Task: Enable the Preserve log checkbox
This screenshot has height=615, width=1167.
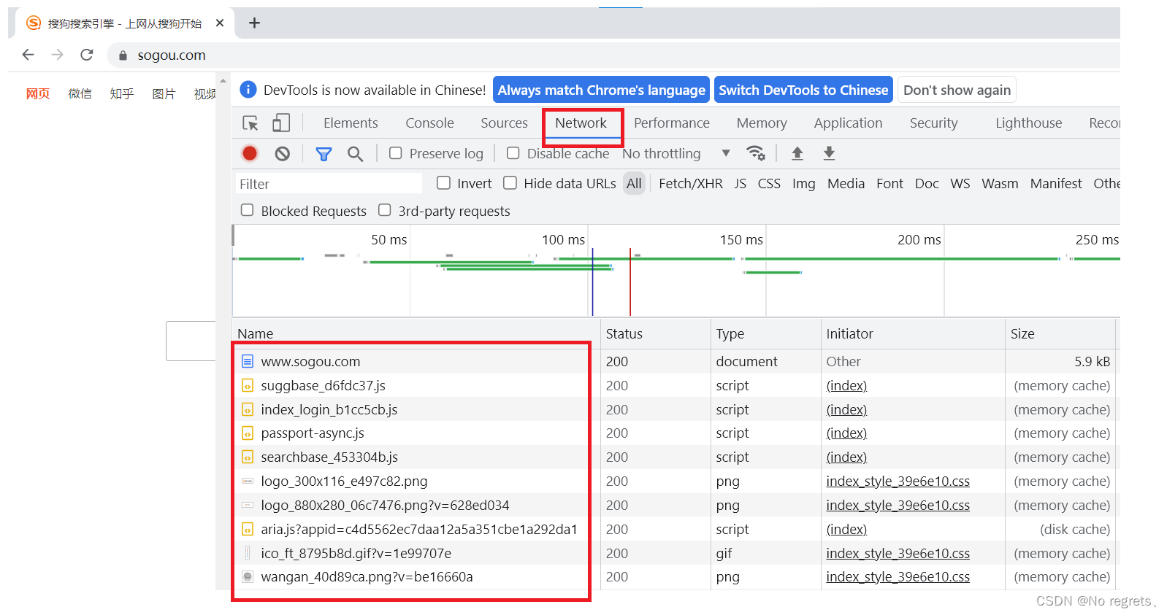Action: tap(396, 153)
